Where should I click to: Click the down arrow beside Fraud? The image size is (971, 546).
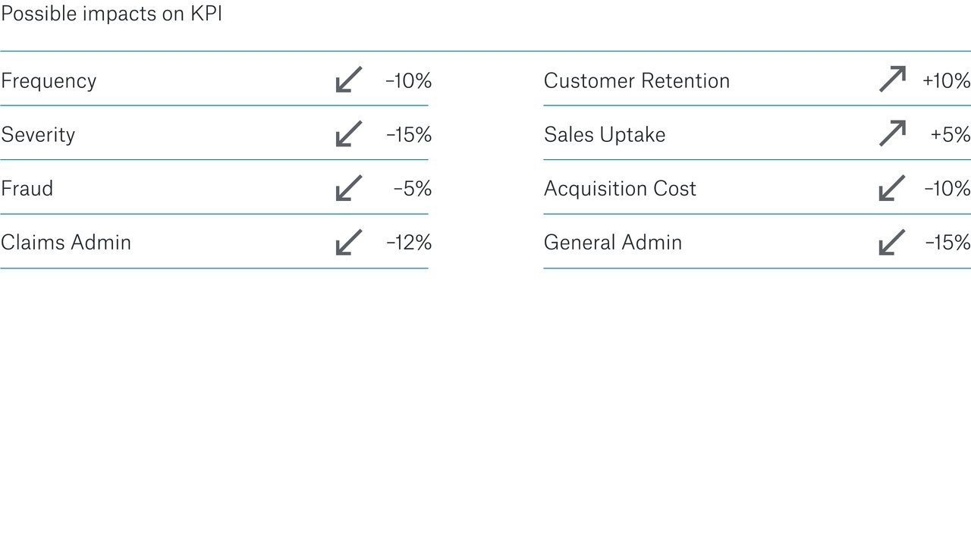349,188
